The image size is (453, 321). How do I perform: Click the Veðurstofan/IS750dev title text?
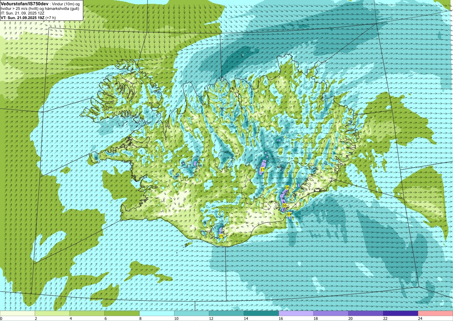coord(24,3)
